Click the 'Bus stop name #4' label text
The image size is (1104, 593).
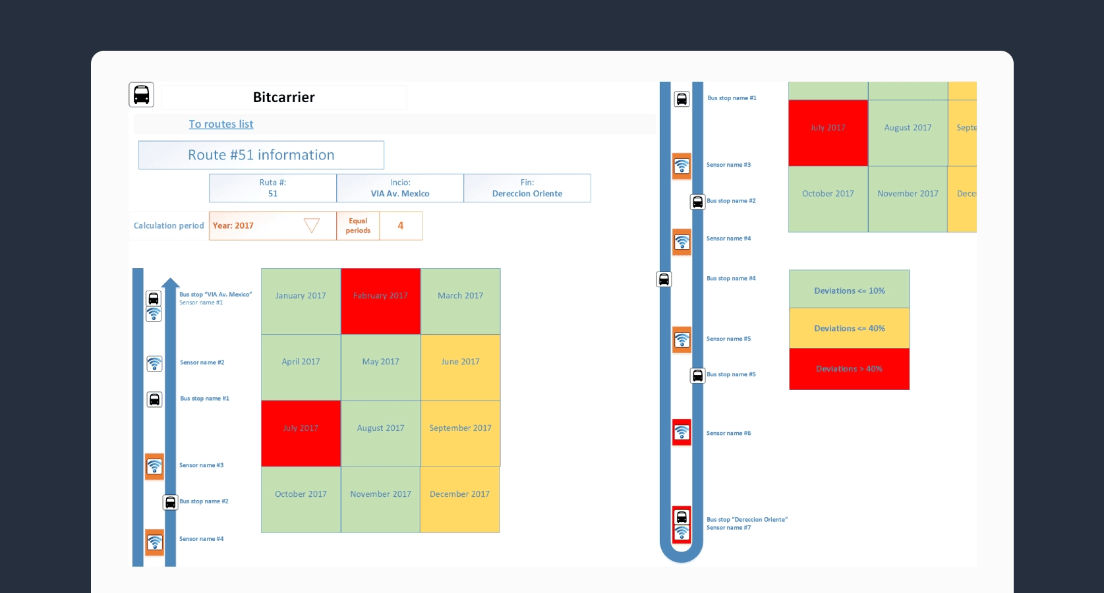(x=731, y=279)
